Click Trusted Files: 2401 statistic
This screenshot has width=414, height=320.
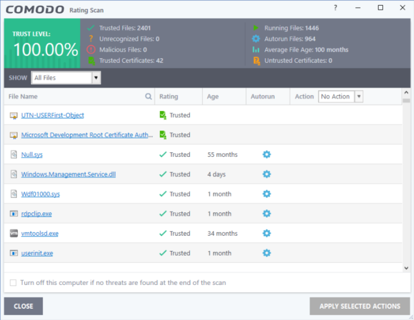point(125,28)
